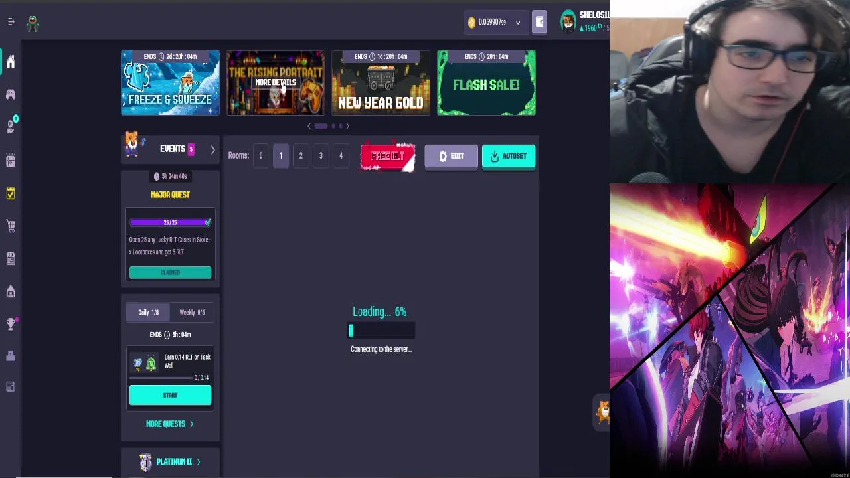Open the wallet button in header
Image resolution: width=850 pixels, height=478 pixels.
click(539, 22)
